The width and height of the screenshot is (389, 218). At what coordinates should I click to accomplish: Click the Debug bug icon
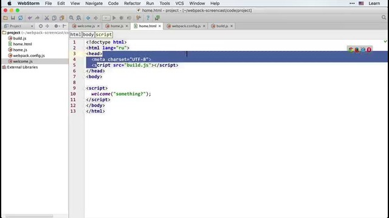tap(122, 18)
